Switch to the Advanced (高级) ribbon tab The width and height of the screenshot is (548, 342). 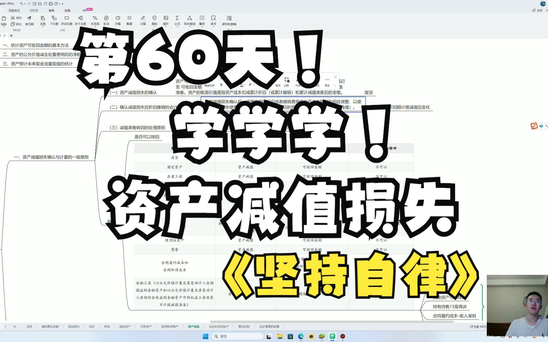pos(51,10)
